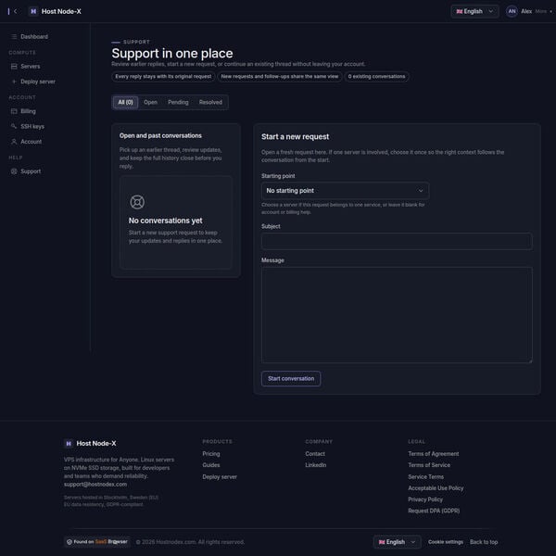Click Back to top in the footer
The height and width of the screenshot is (556, 556).
[484, 542]
